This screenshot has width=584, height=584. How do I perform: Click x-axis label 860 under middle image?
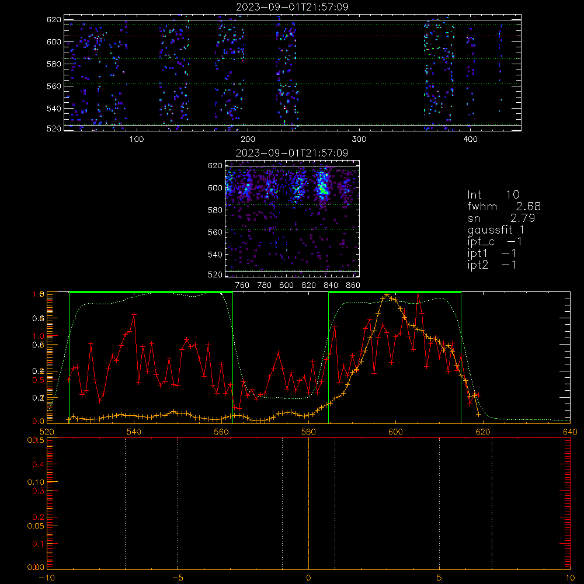tap(353, 286)
